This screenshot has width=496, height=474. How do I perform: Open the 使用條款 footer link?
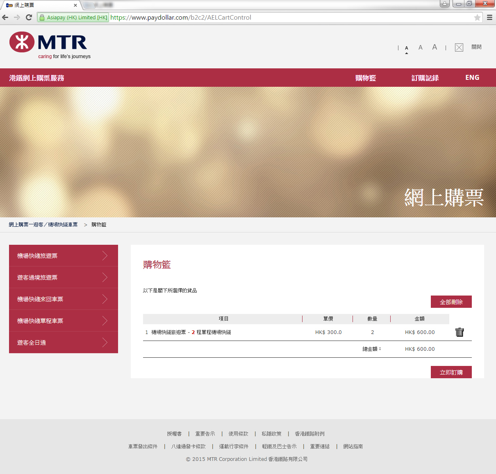coord(238,433)
